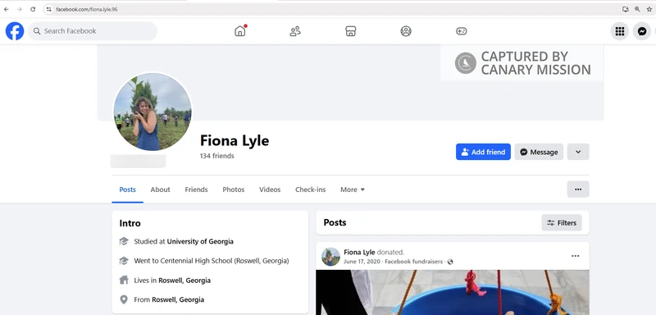The height and width of the screenshot is (315, 656).
Task: Switch to the Photos tab
Action: (x=234, y=189)
